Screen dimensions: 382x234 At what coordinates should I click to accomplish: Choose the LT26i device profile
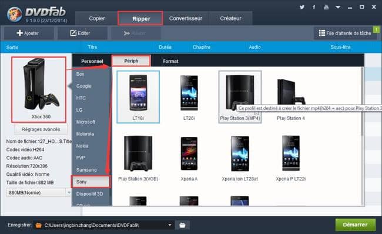click(x=189, y=97)
